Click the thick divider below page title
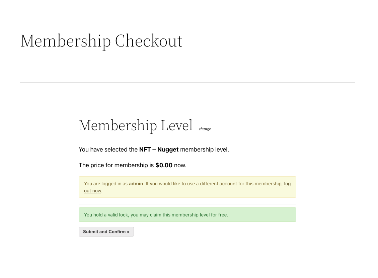Screen dimensions: 378x278 187,83
